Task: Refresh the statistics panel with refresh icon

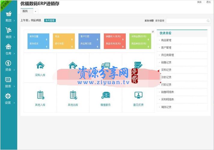Action: [153, 31]
